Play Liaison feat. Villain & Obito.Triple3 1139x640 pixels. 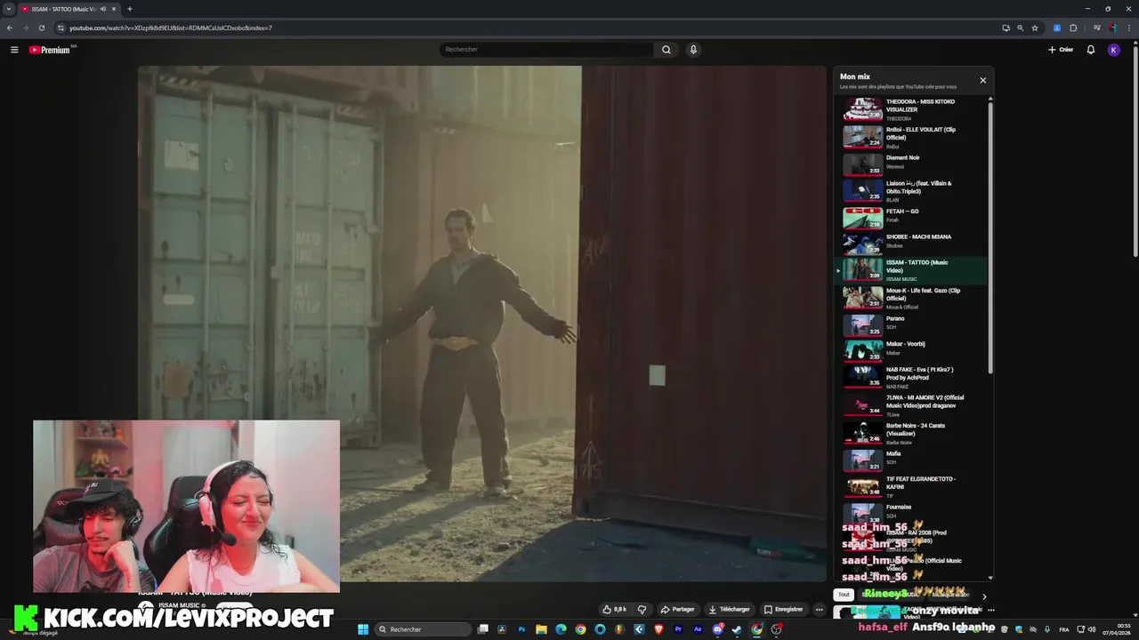[x=912, y=190]
